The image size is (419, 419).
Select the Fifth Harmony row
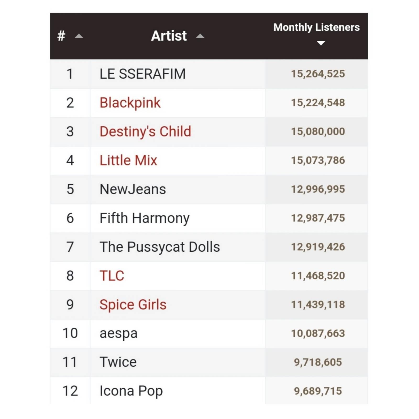tap(209, 218)
